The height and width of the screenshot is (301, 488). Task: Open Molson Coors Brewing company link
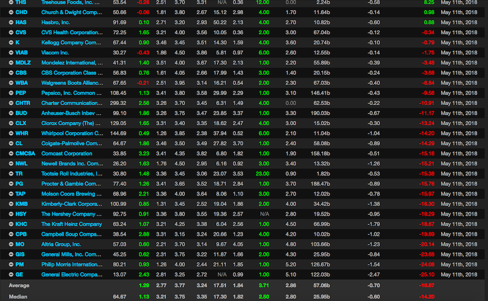tap(72, 193)
